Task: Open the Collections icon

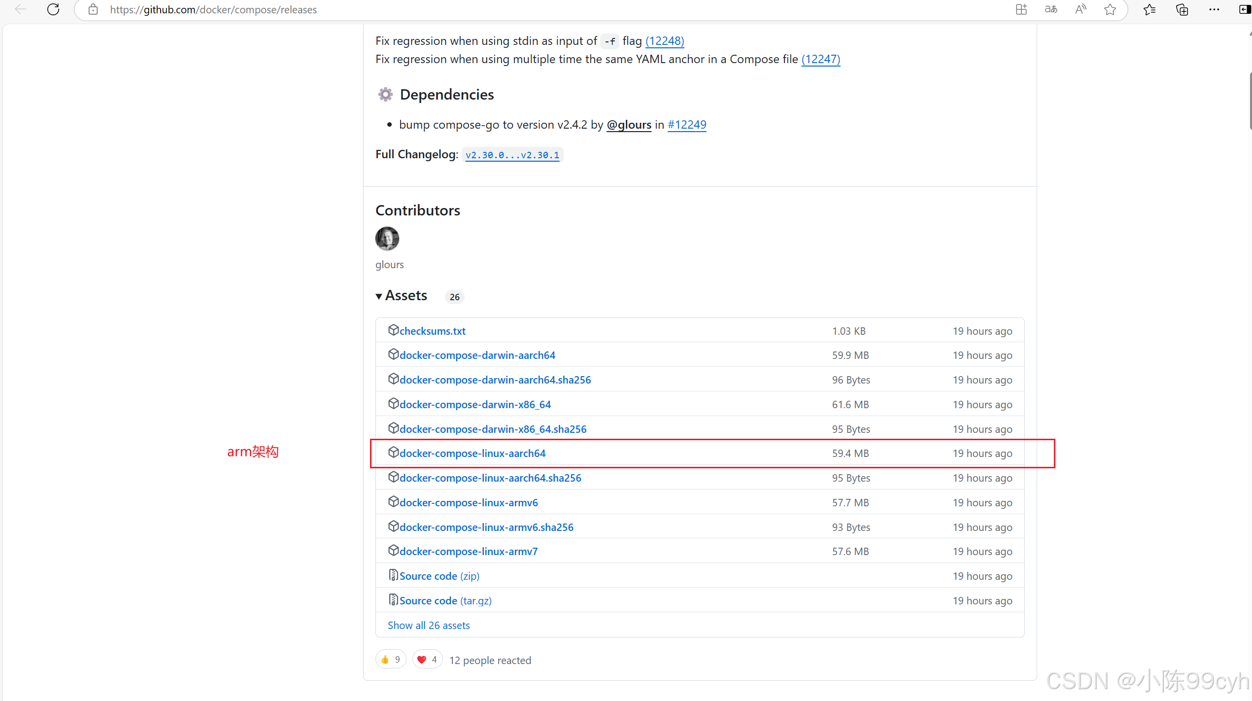Action: 1182,9
